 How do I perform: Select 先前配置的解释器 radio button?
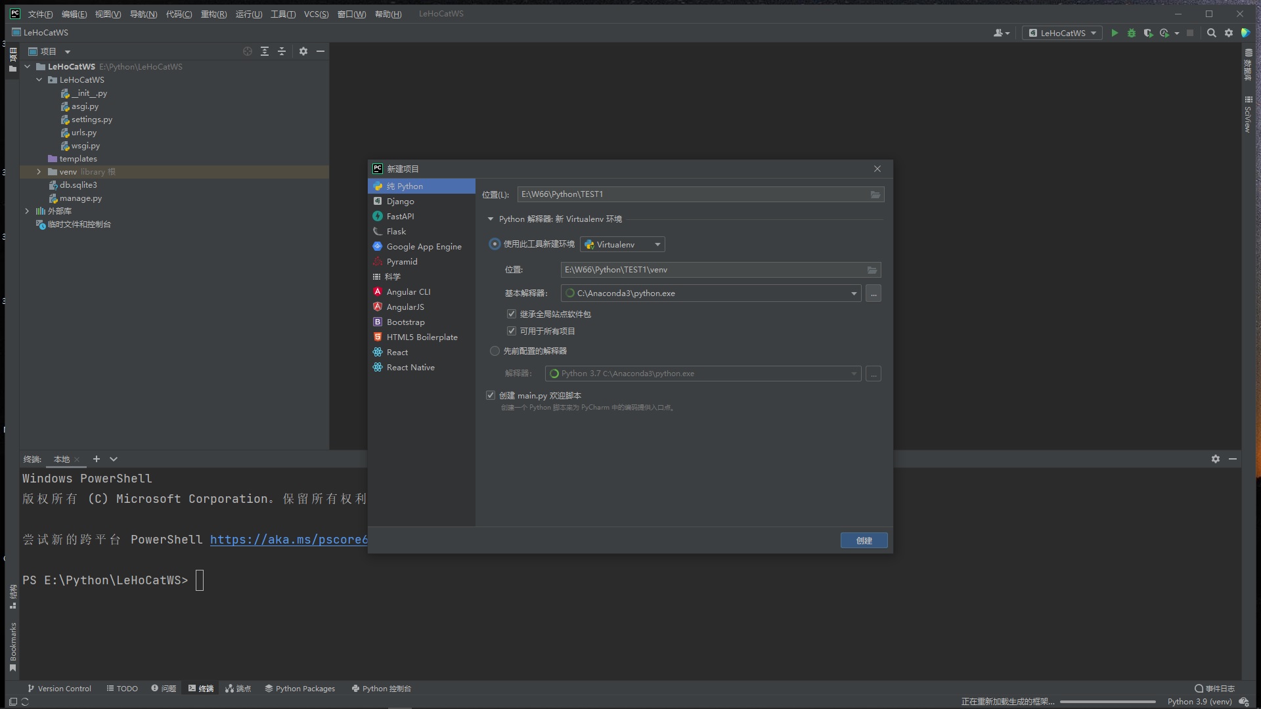tap(495, 351)
